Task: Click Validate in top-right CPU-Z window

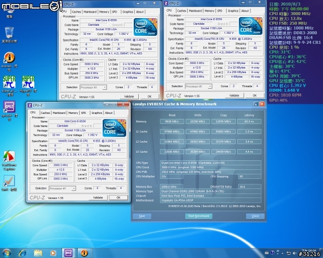Action: point(234,95)
